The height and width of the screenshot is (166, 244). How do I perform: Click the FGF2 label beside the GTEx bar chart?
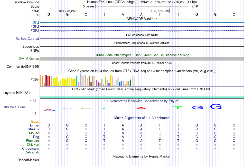point(35,80)
